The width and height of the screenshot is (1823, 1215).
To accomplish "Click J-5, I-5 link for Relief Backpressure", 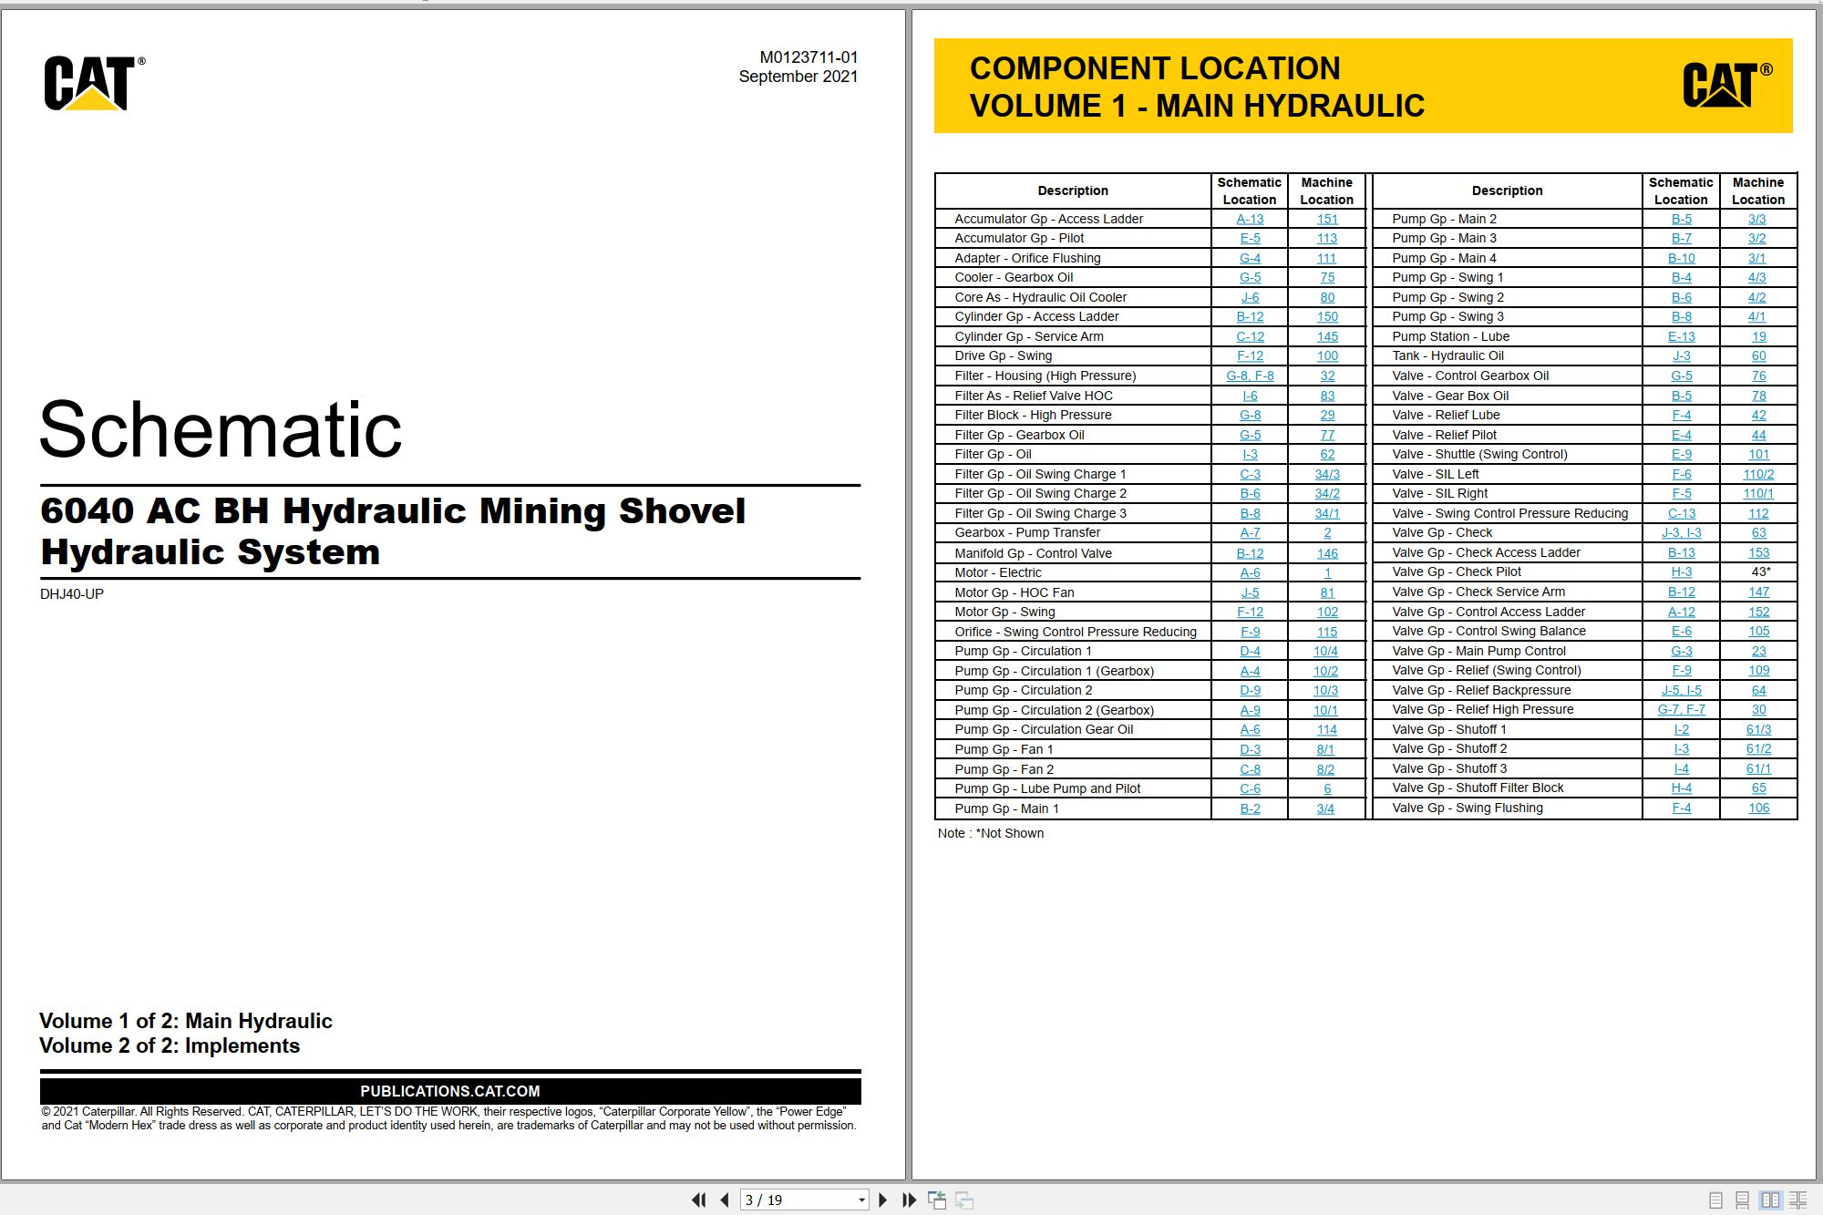I will (1681, 690).
